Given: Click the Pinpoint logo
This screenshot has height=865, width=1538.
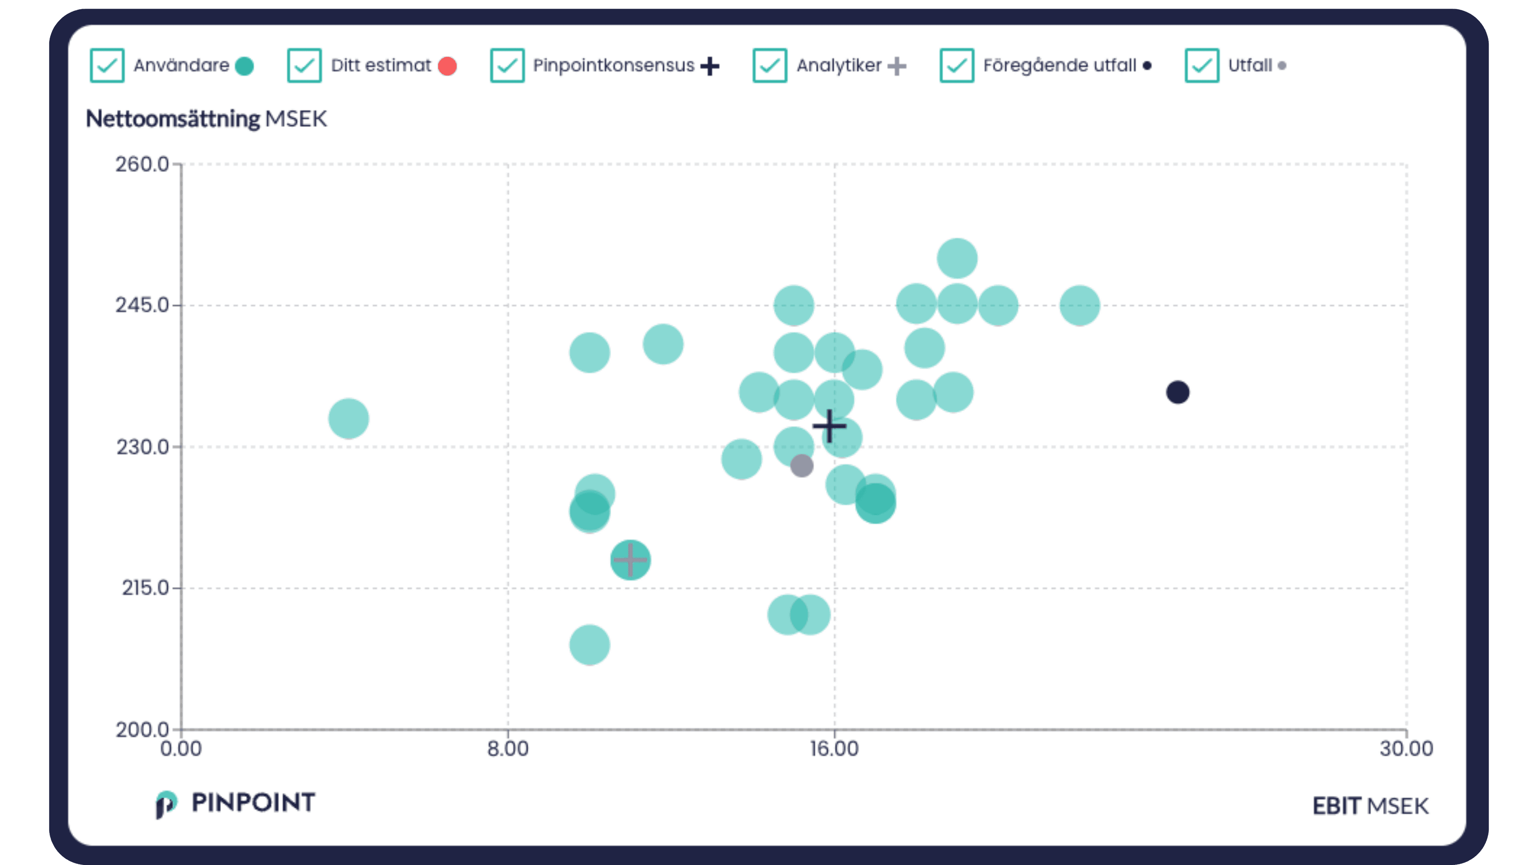Looking at the screenshot, I should pos(235,803).
